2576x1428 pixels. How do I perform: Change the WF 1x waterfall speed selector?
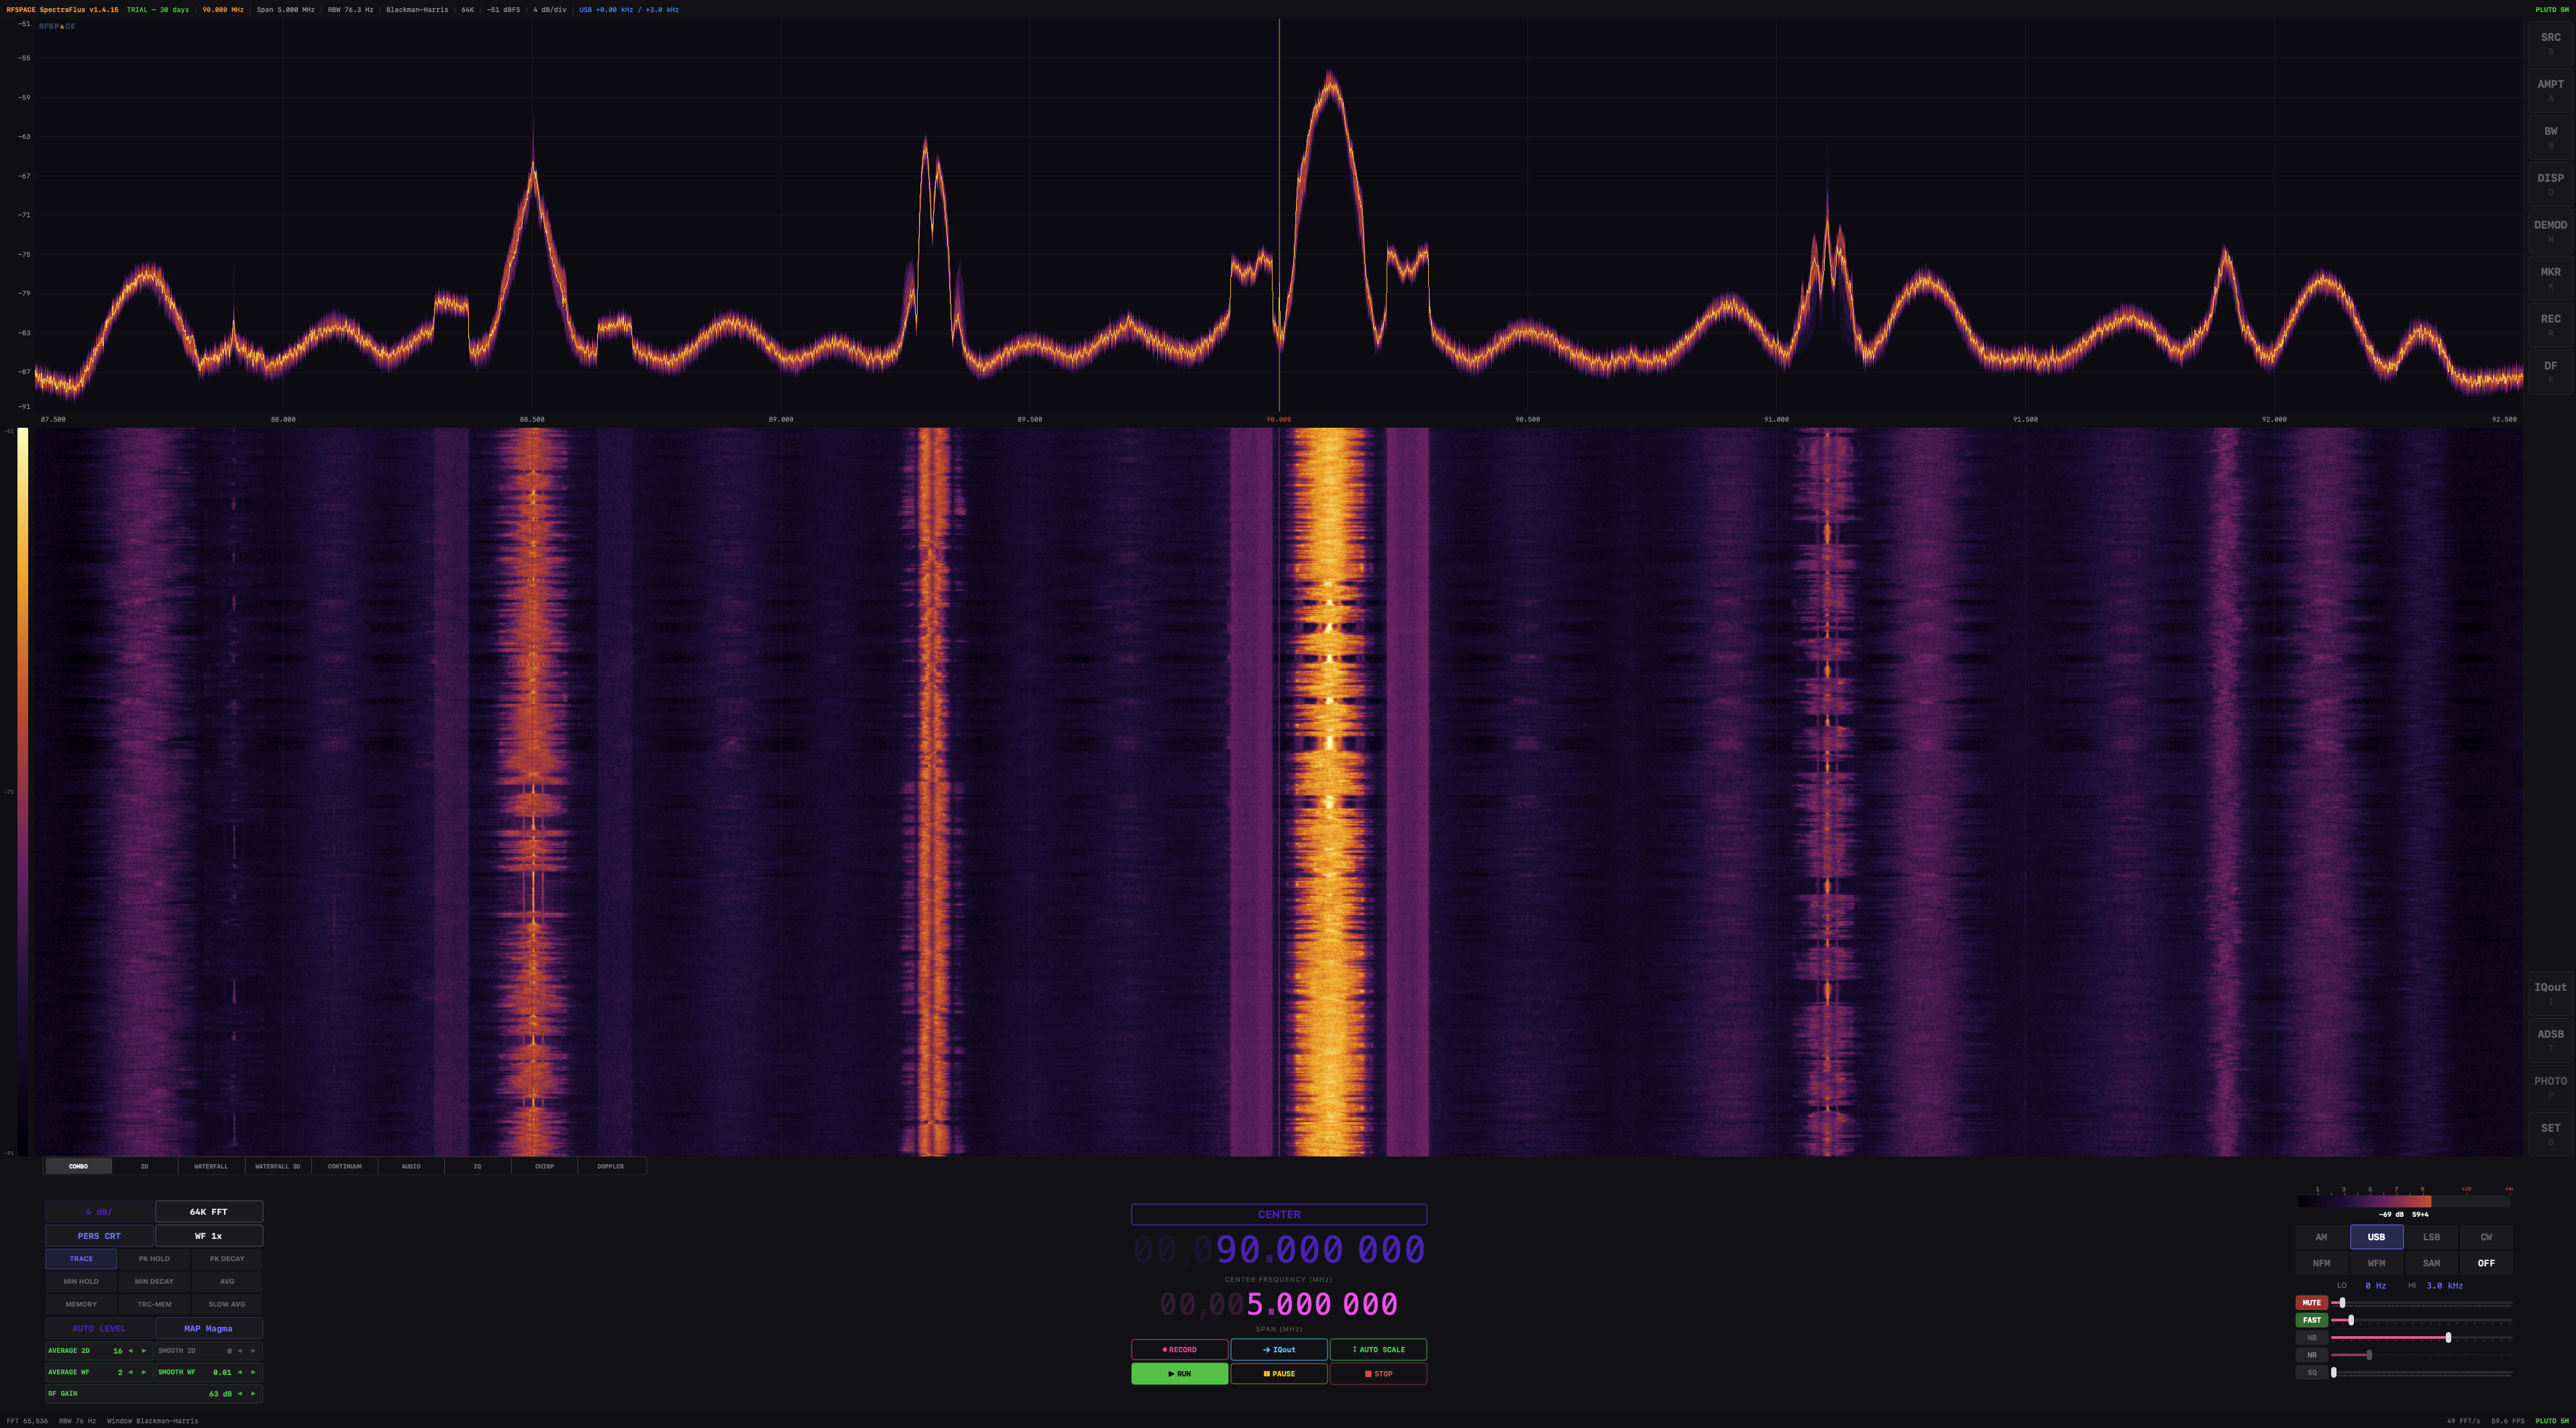(209, 1236)
